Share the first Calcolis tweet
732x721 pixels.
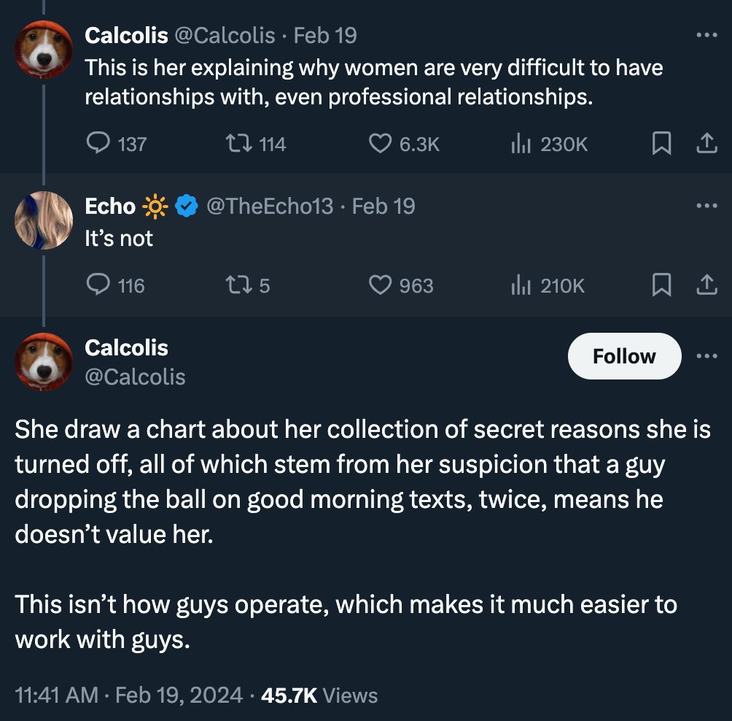pos(705,144)
